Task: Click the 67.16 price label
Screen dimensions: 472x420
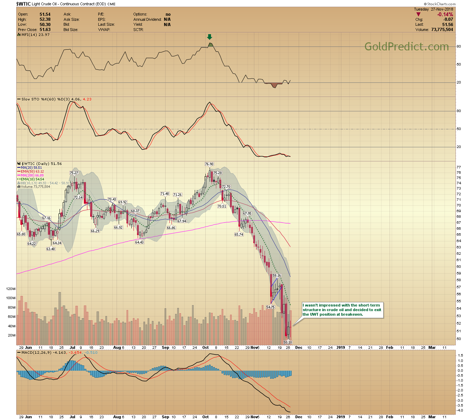Action: (x=46, y=218)
